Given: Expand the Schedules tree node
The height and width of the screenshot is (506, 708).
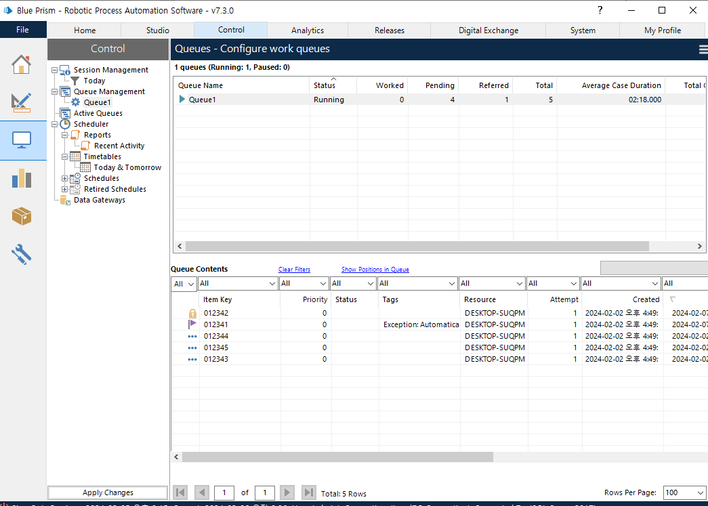Looking at the screenshot, I should point(64,178).
